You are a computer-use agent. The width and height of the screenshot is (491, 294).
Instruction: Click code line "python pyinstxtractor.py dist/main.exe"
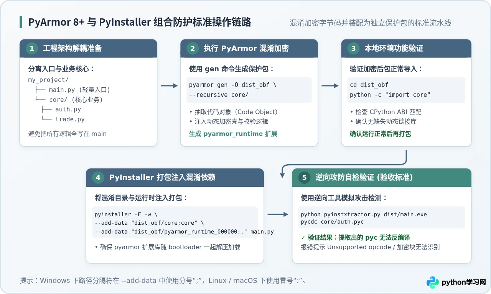(x=364, y=214)
